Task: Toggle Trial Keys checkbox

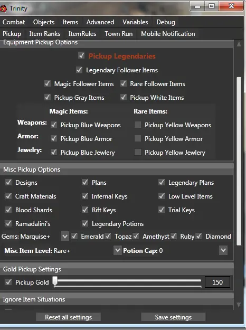Action: [x=162, y=210]
